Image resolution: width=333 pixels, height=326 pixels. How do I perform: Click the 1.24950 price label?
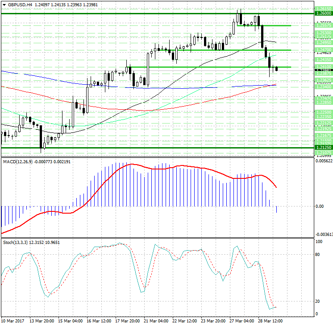point(324,43)
